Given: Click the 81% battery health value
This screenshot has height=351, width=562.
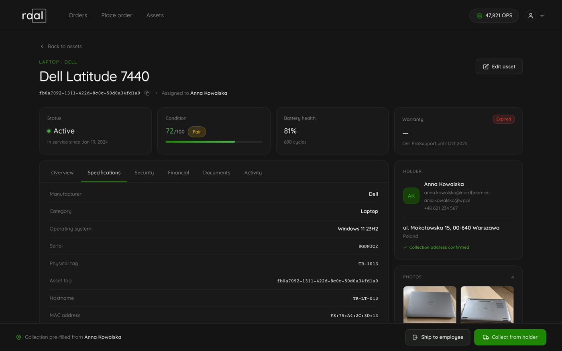Looking at the screenshot, I should tap(290, 131).
